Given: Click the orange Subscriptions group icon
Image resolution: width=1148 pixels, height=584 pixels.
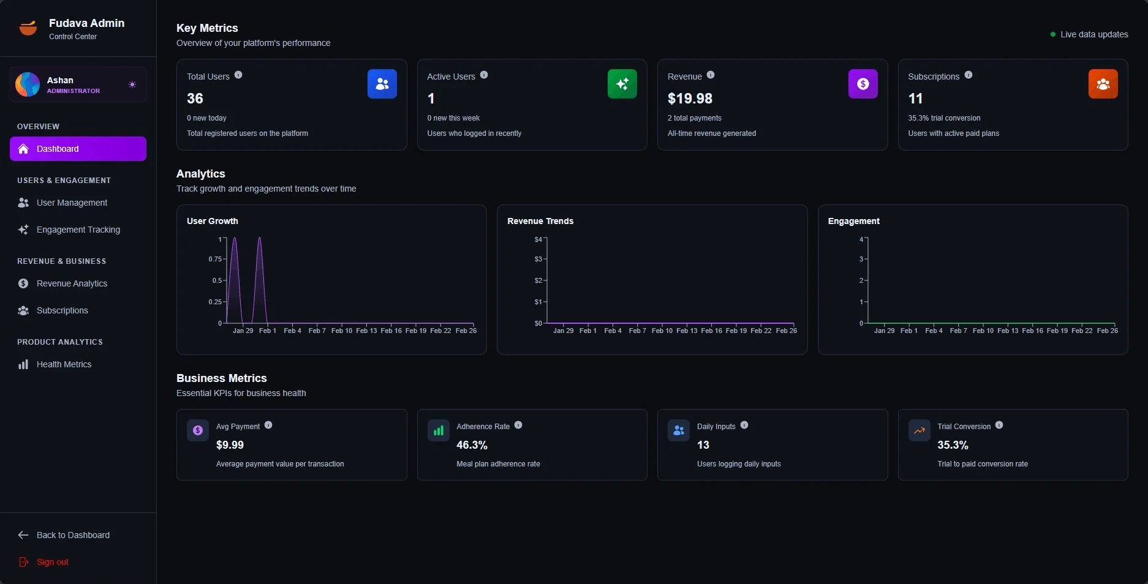Looking at the screenshot, I should click(1103, 84).
